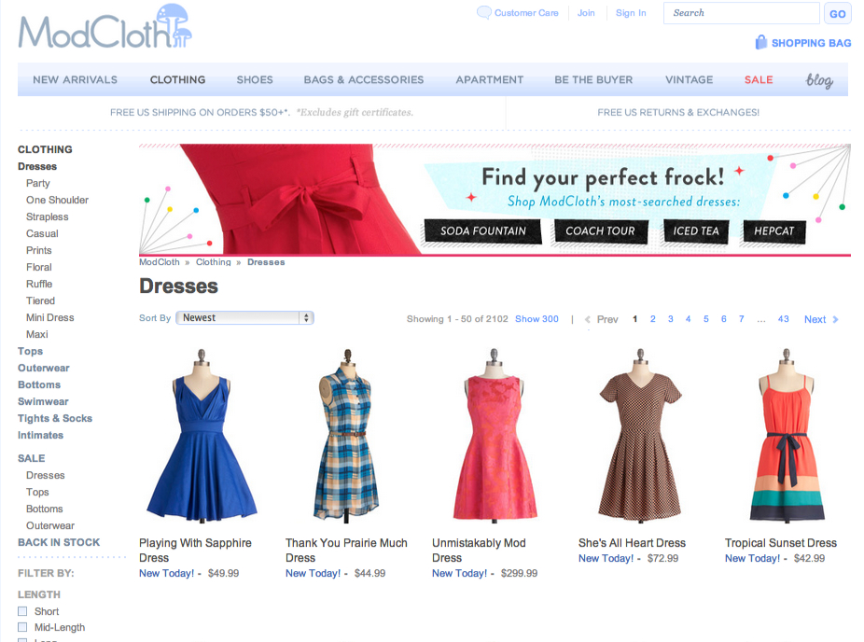Switch to the CLOTHING navigation tab

(177, 79)
